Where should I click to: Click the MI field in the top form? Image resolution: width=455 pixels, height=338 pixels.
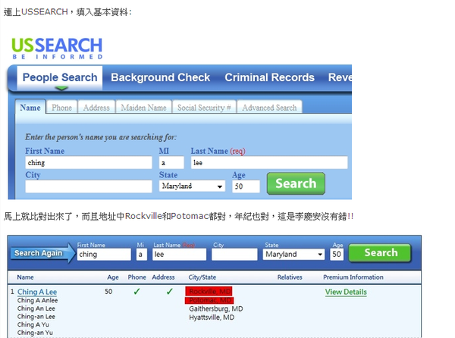[171, 163]
